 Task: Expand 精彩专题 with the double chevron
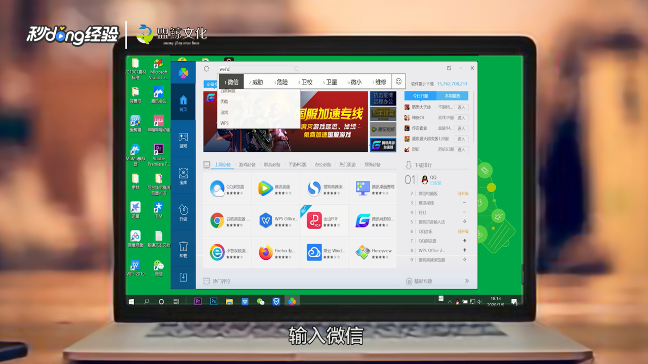[467, 281]
